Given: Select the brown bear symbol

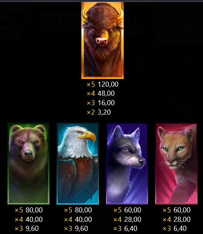Looking at the screenshot, I should click(x=28, y=163).
